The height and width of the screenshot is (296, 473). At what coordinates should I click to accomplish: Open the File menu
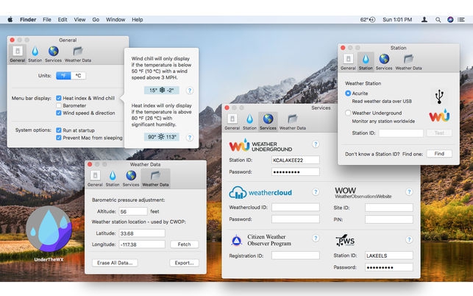tap(47, 20)
